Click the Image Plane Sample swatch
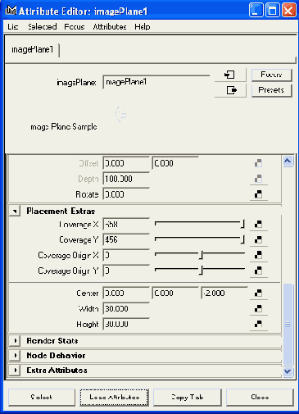299x414 pixels. pos(121,114)
